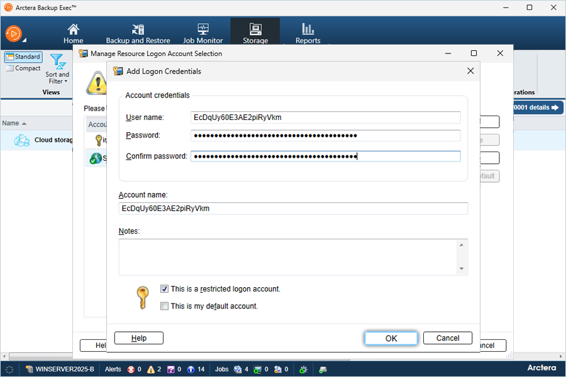Click the Manage Resource Logon Account Selection title icon
This screenshot has width=566, height=377.
tap(84, 53)
